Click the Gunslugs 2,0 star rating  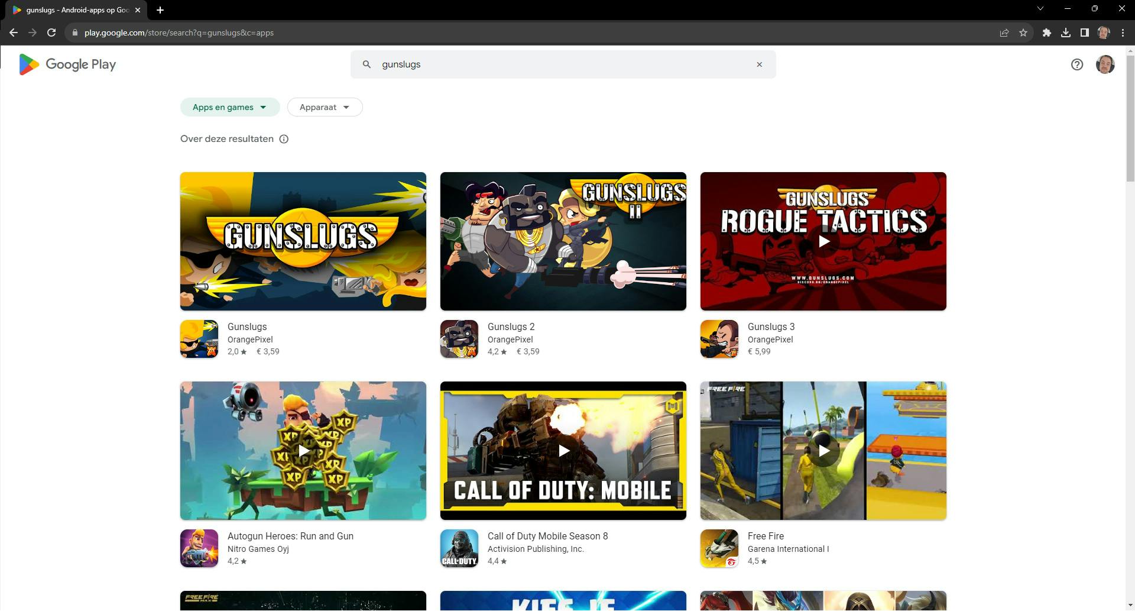[x=237, y=351]
